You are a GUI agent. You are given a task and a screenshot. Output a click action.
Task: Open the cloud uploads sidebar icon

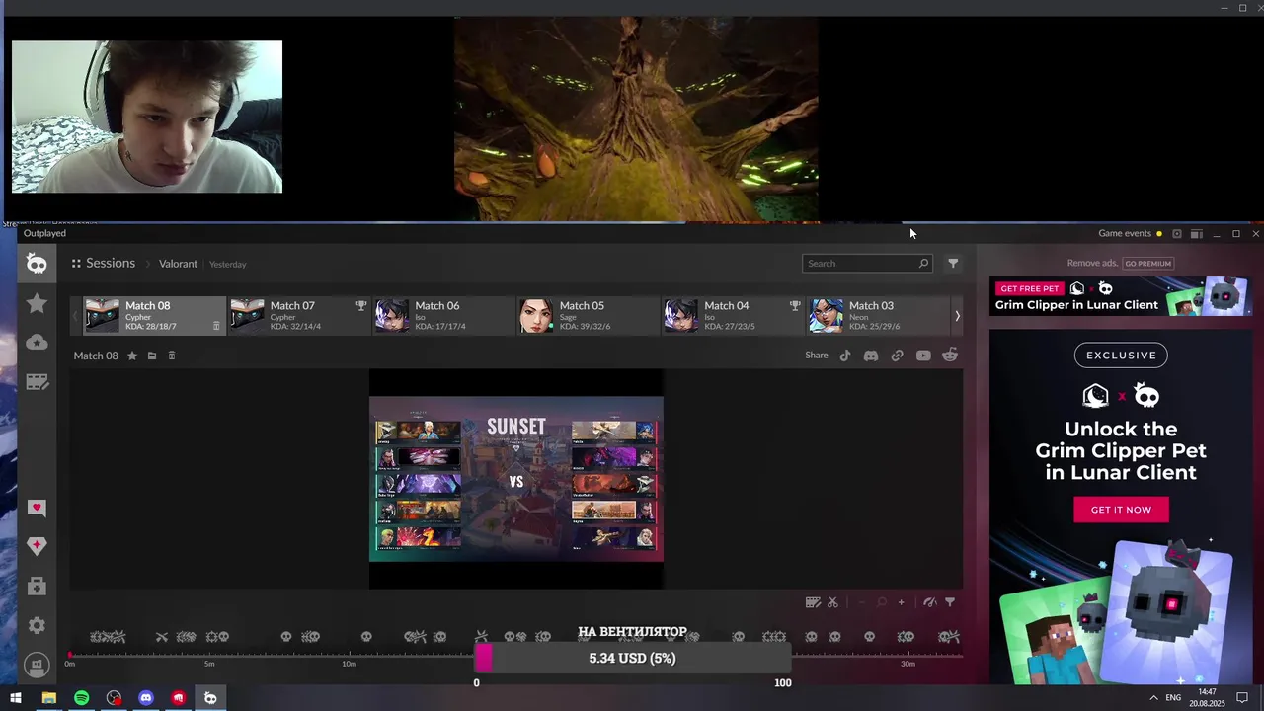tap(37, 343)
